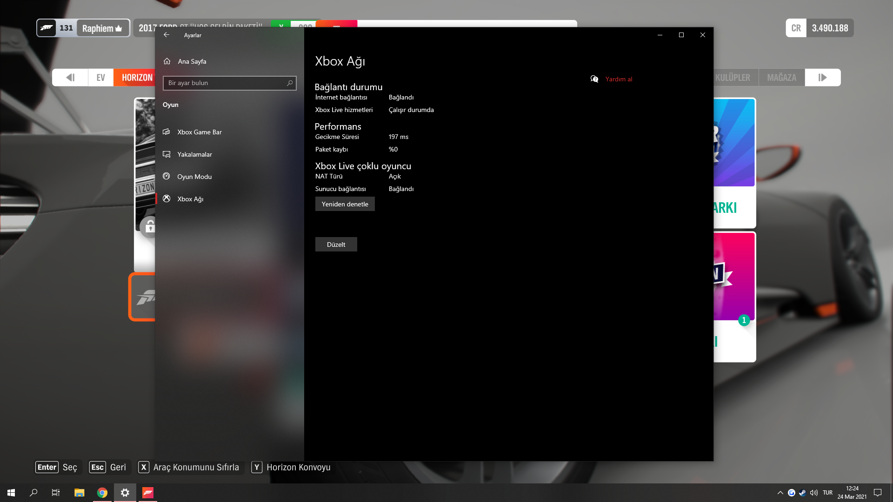Click the Oyun Modu gauge icon
The image size is (893, 502).
point(167,176)
